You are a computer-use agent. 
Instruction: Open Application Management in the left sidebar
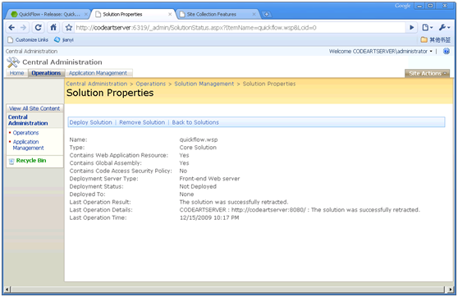pyautogui.click(x=28, y=145)
